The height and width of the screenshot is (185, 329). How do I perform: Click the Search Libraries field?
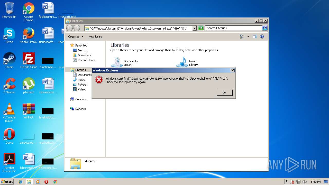coord(233,28)
